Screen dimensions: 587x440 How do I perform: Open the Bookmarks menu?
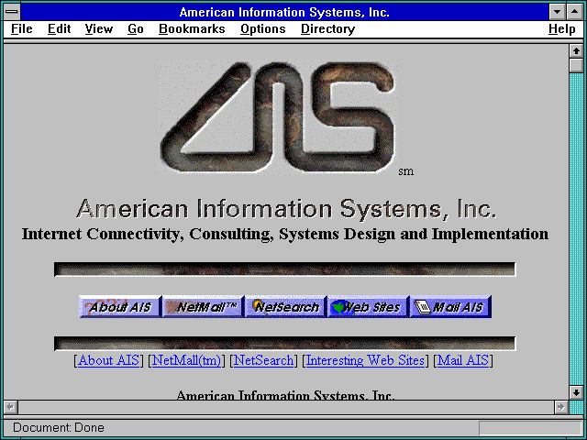tap(192, 28)
